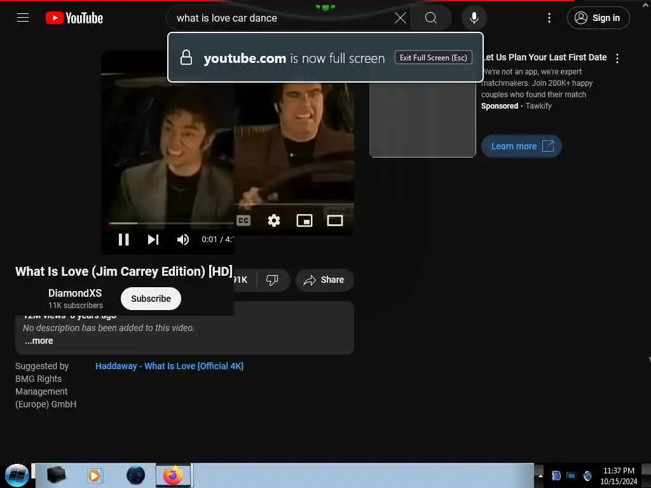
Task: Open the sponsored ad thumbnail
Action: point(423,119)
